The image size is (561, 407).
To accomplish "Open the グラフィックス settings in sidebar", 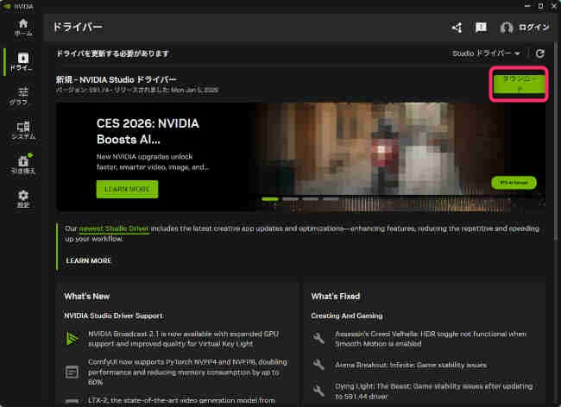I will point(22,97).
